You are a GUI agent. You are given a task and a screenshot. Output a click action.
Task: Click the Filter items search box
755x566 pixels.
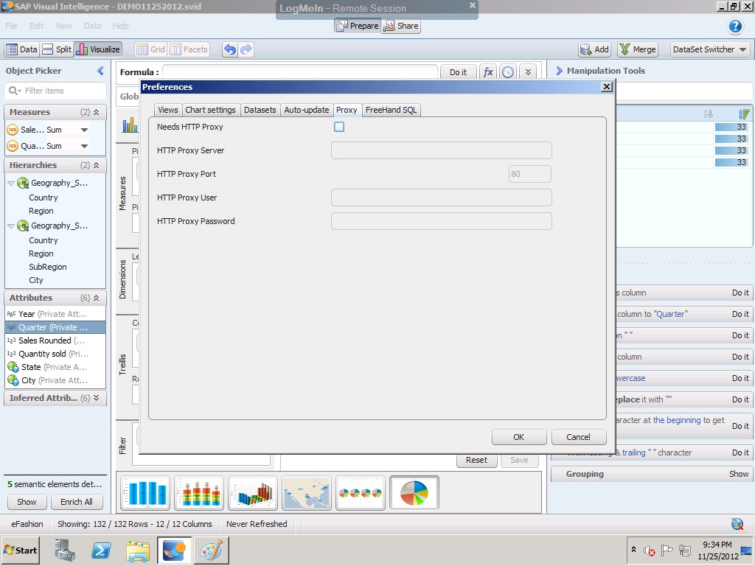pyautogui.click(x=55, y=91)
